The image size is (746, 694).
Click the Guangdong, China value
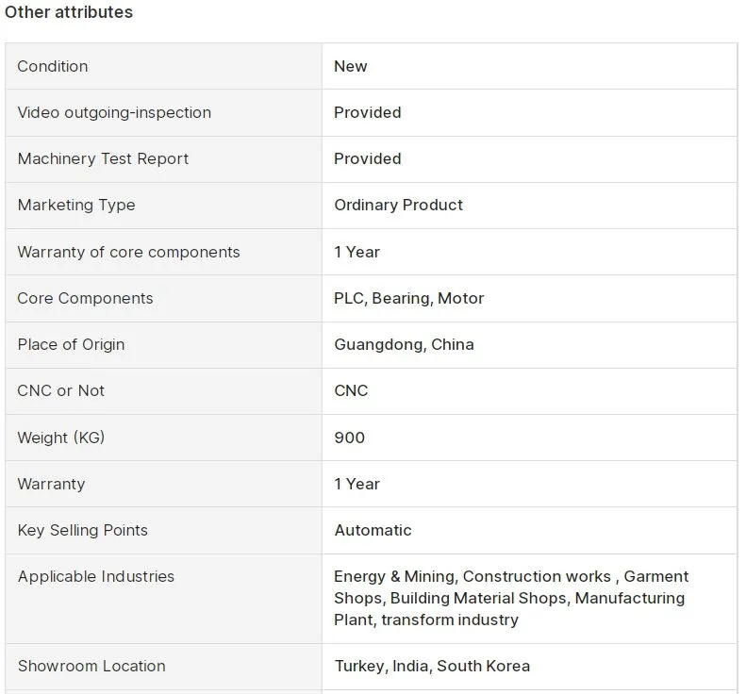pos(405,344)
